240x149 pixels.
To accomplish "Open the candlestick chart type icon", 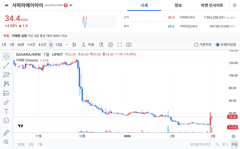I will pyautogui.click(x=74, y=45).
